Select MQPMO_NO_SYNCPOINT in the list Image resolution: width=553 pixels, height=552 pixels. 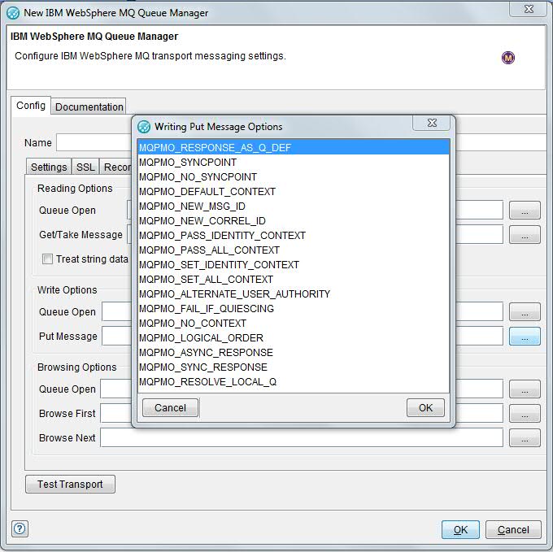[294, 177]
